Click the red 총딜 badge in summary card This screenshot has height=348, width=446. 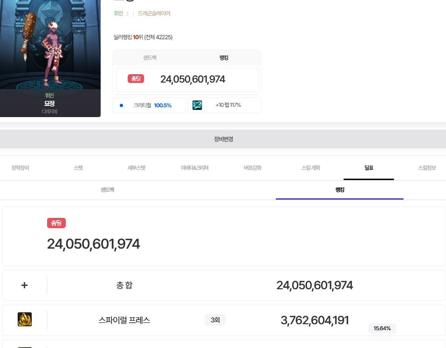[x=136, y=78]
